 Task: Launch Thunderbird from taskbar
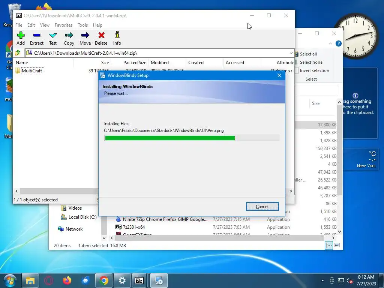point(85,280)
